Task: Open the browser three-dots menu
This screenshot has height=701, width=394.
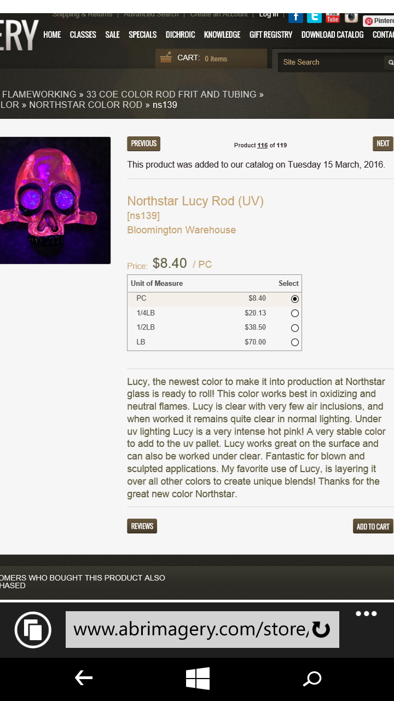Action: coord(366,614)
